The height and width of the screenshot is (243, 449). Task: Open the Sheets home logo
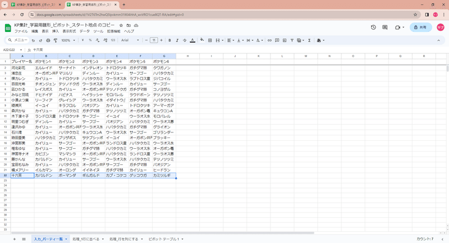point(8,27)
